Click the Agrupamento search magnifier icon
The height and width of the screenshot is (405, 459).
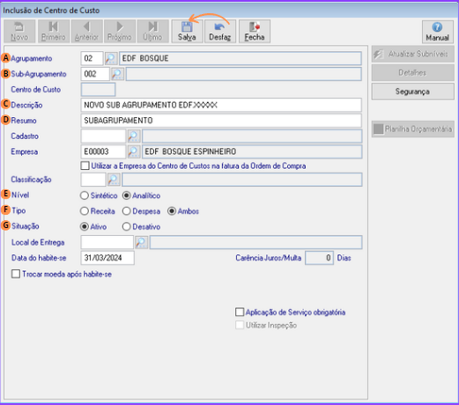point(111,58)
